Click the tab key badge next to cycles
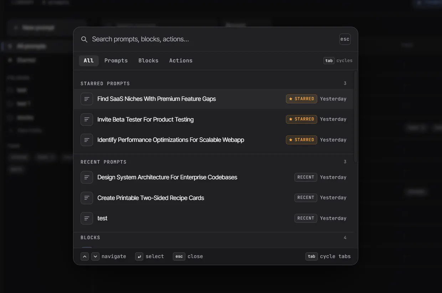This screenshot has height=293, width=442. (x=329, y=61)
